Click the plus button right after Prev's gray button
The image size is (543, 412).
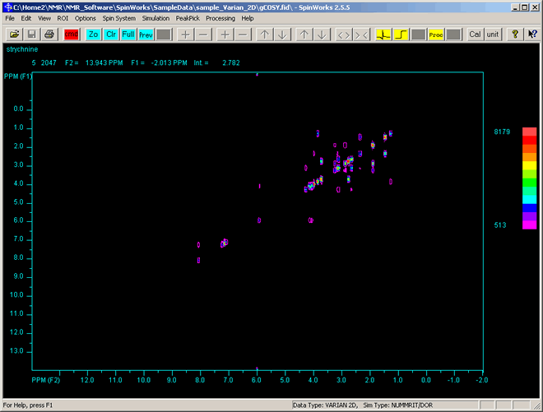point(186,35)
